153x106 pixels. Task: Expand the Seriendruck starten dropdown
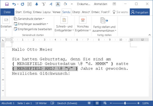29,19
